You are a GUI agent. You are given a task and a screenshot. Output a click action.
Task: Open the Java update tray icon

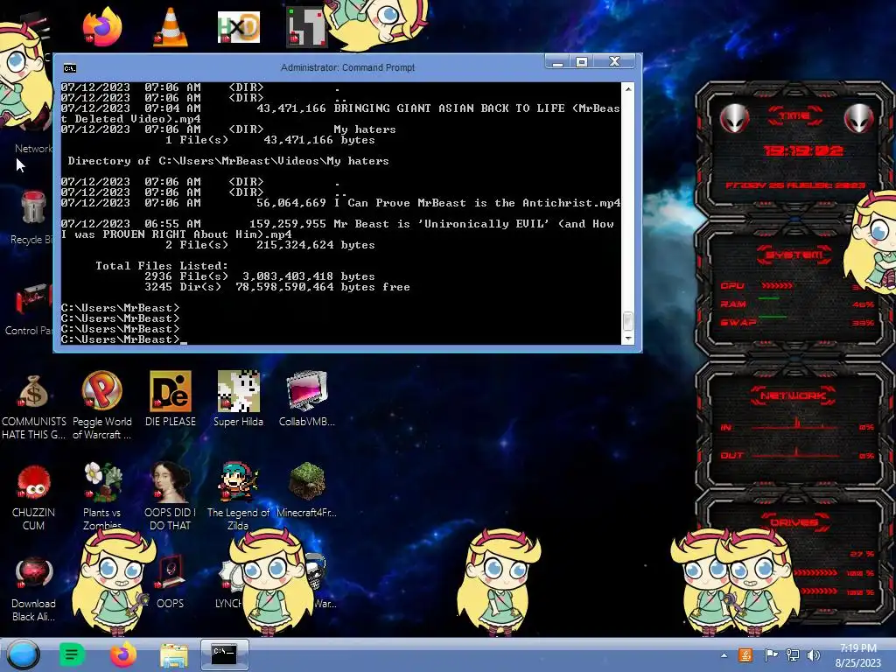(x=745, y=654)
